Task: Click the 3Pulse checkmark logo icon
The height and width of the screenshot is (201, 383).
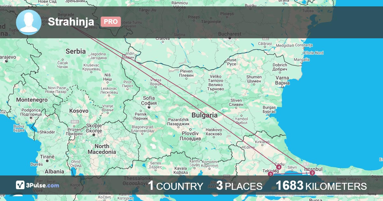Action: (20, 185)
